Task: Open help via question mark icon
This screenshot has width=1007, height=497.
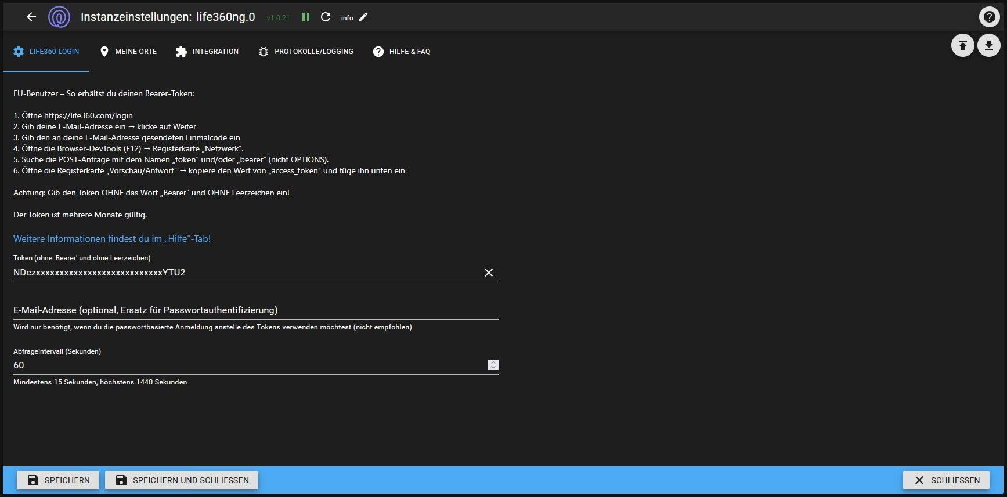Action: coord(989,17)
